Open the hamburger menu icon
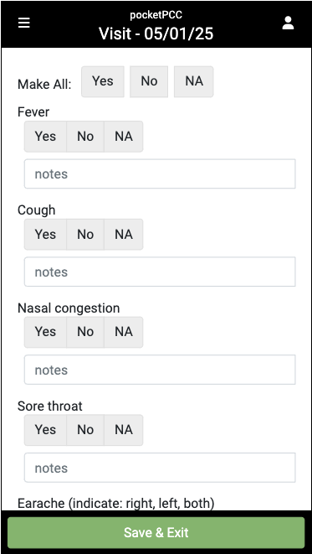The width and height of the screenshot is (312, 554). pos(24,23)
